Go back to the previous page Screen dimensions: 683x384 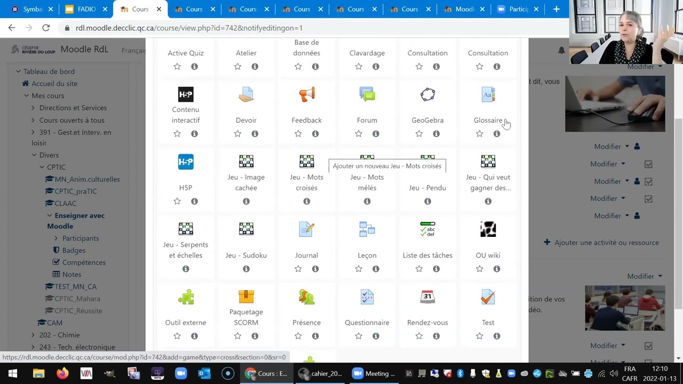12,28
